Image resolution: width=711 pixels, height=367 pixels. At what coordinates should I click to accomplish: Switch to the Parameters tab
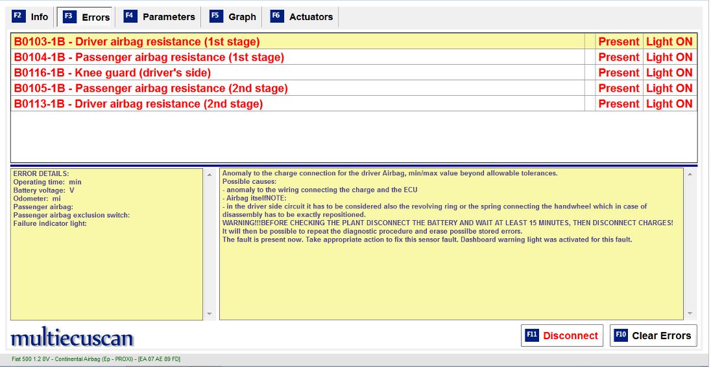(x=160, y=17)
